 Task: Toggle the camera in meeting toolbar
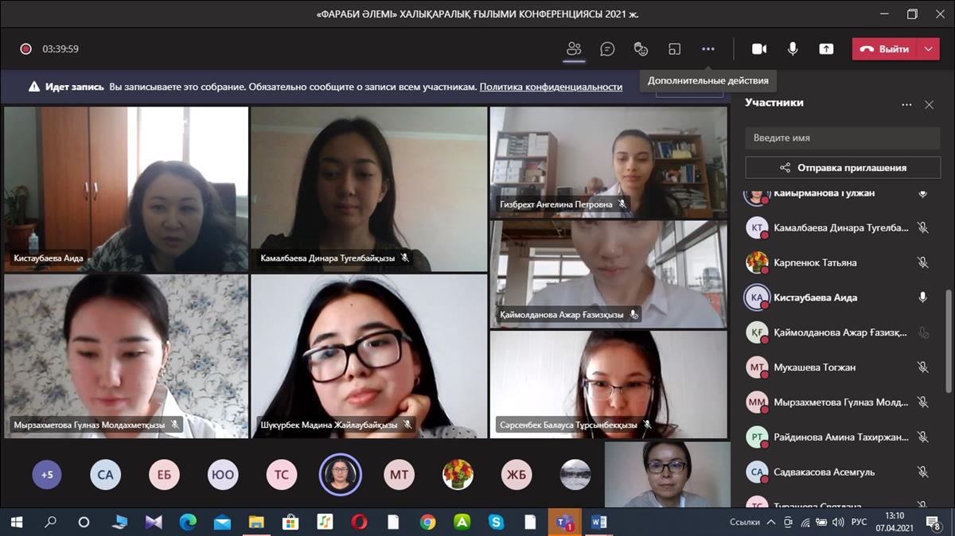[759, 49]
